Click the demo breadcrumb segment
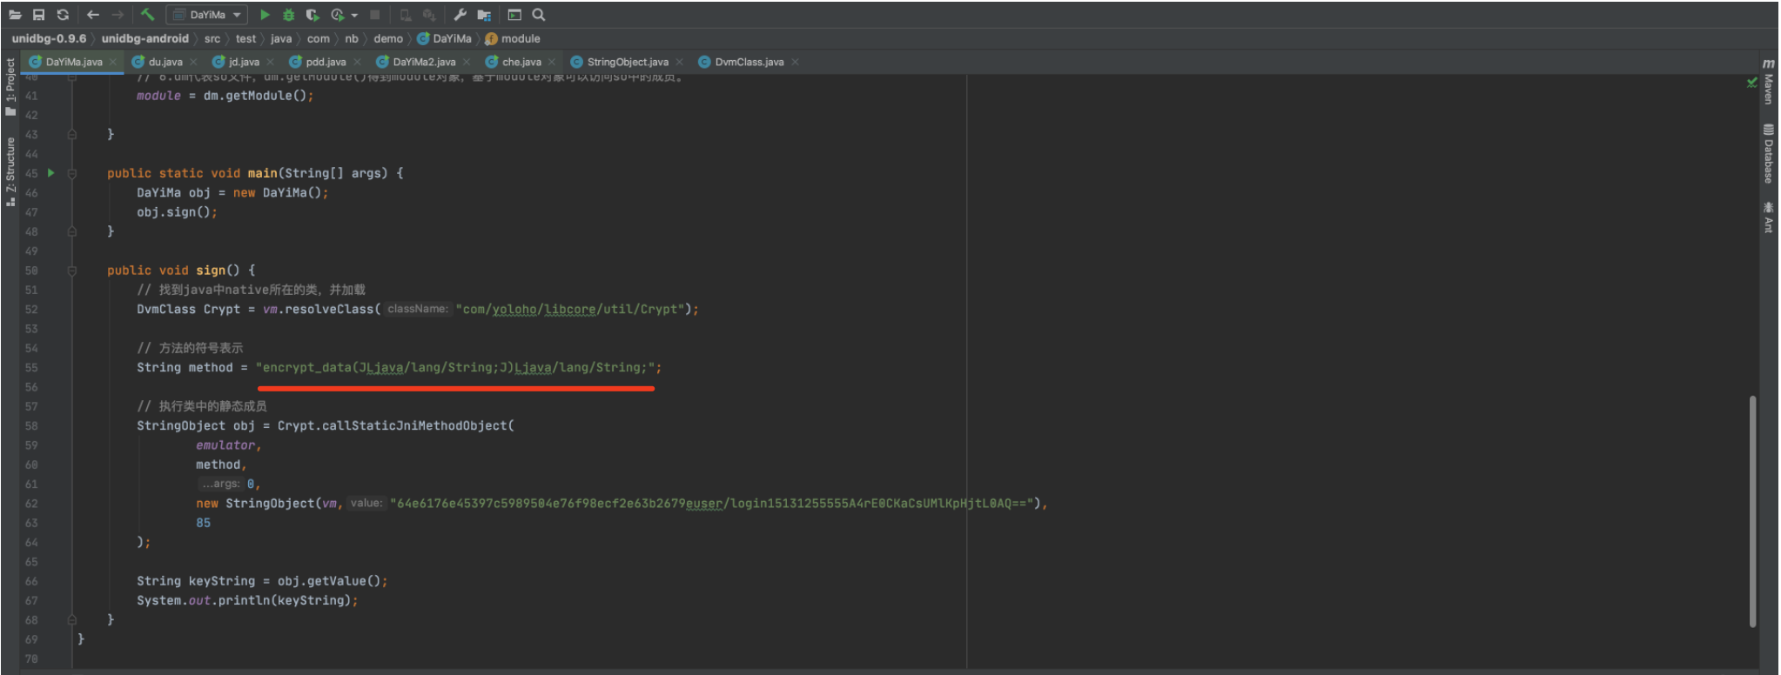Image resolution: width=1781 pixels, height=675 pixels. coord(388,38)
